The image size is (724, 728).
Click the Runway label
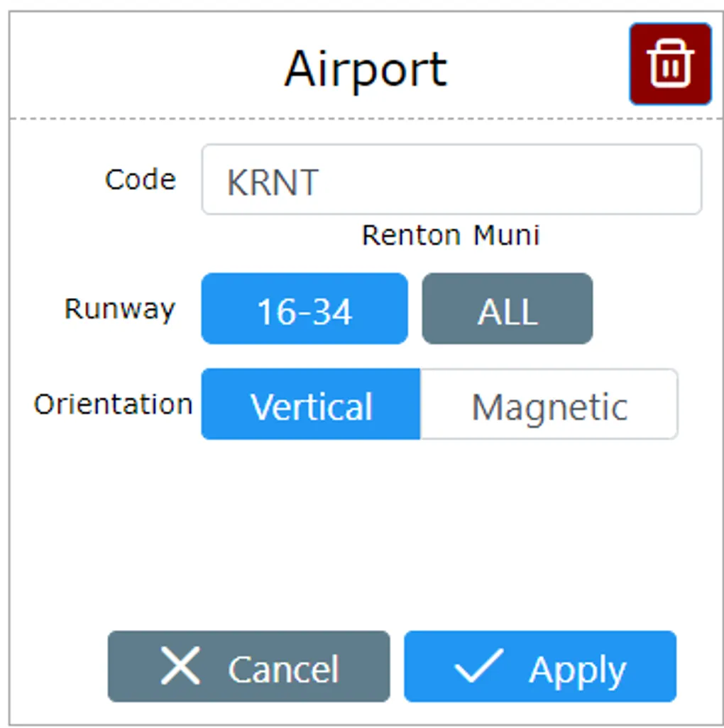tap(119, 309)
